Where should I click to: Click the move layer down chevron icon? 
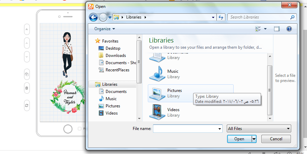pos(27,57)
